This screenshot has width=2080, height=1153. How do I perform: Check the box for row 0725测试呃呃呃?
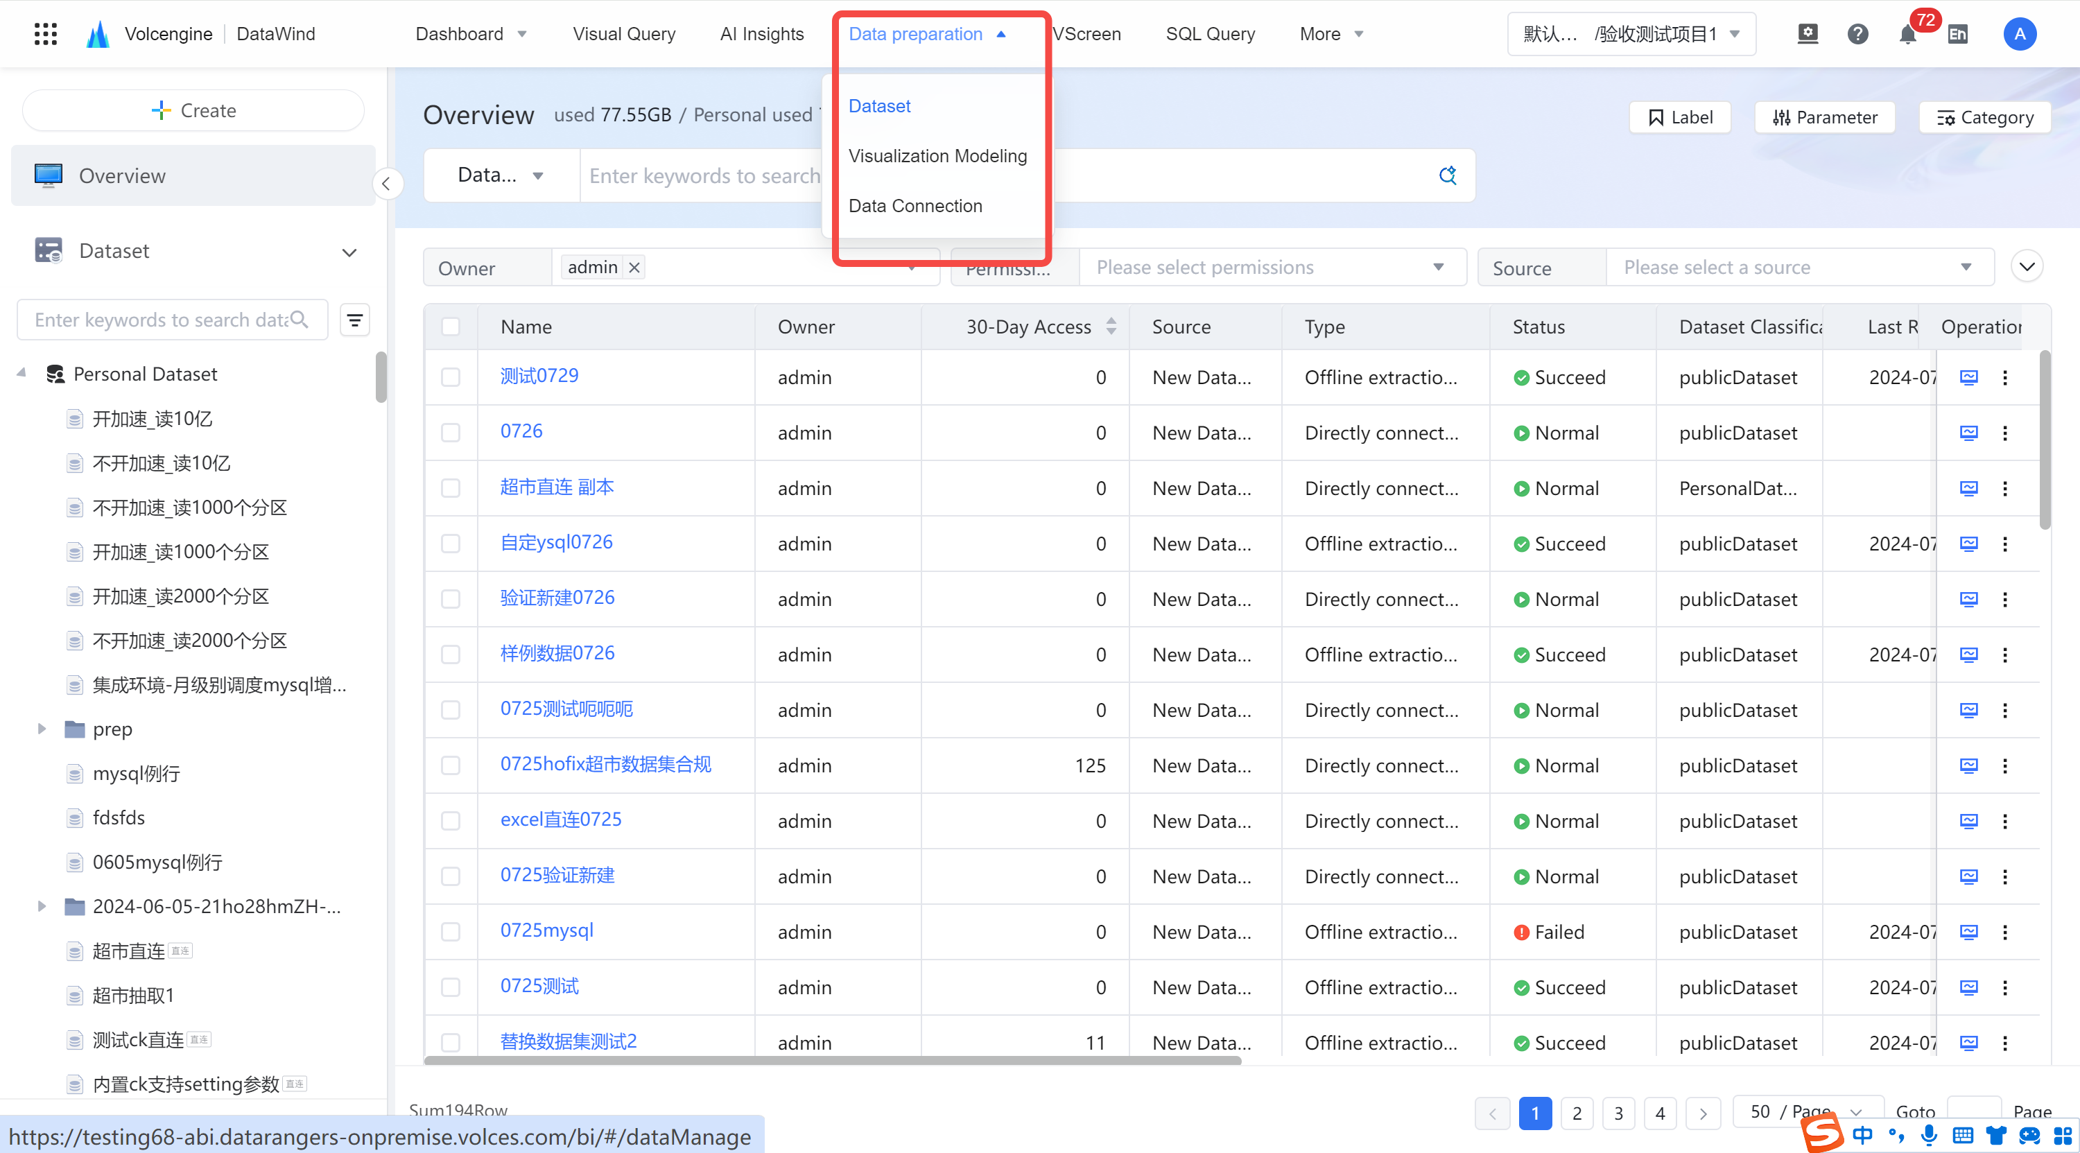(451, 710)
